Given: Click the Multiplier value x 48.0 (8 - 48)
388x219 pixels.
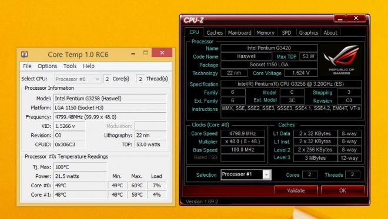Looking at the screenshot, I should 242,141.
